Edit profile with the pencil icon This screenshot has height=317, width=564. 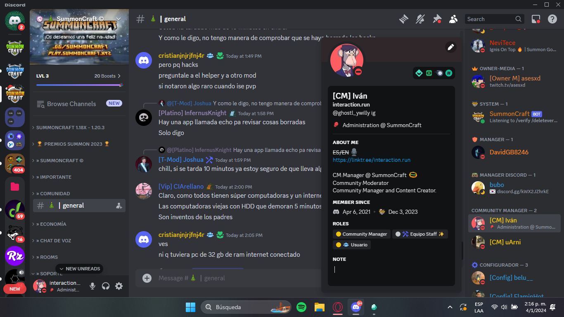(451, 47)
